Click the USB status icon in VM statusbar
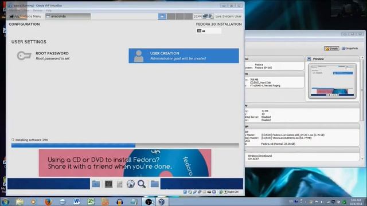Viewport: 367px width, 206px height. [x=195, y=192]
